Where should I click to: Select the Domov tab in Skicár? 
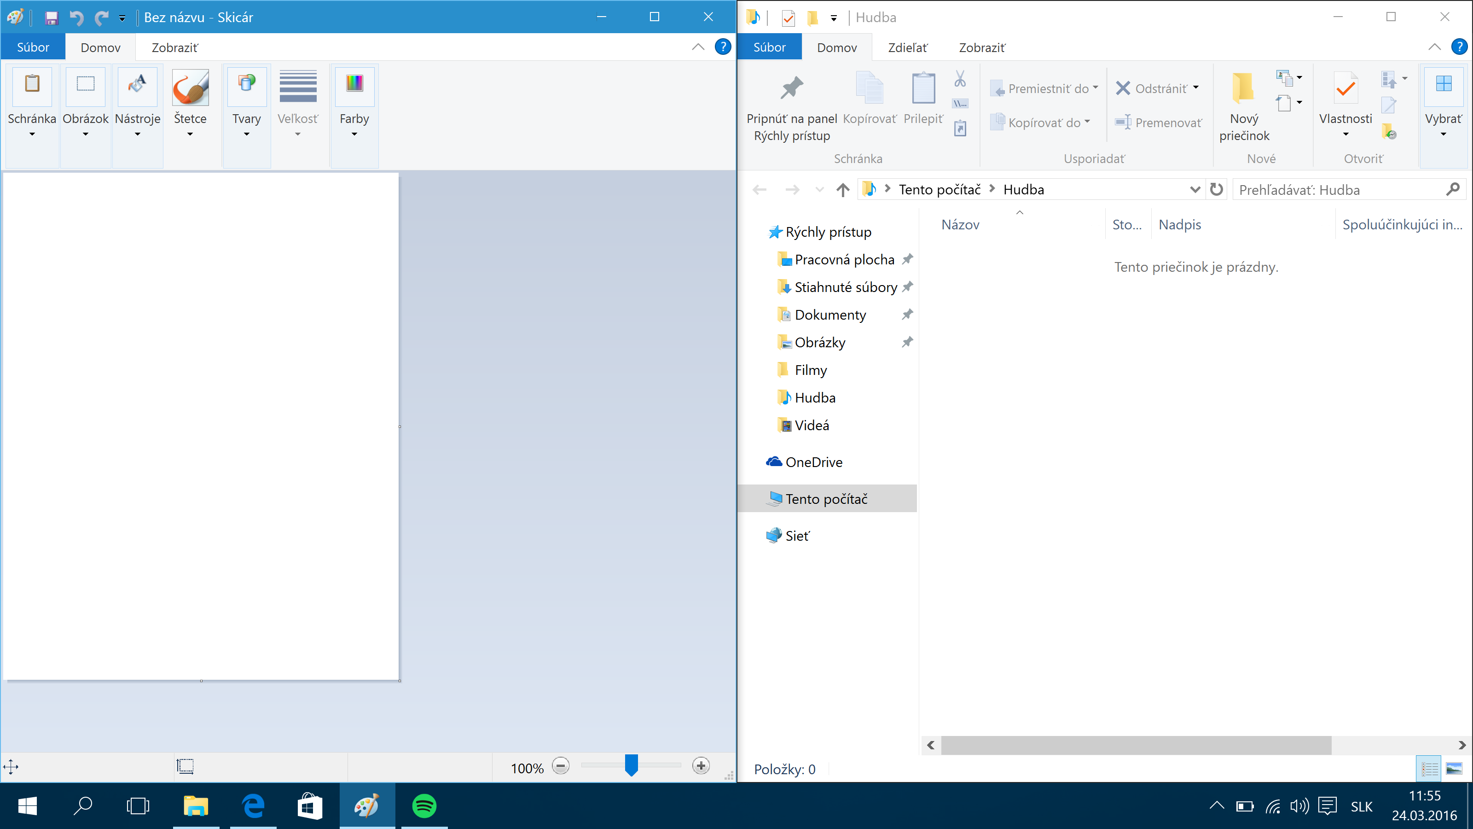click(101, 47)
